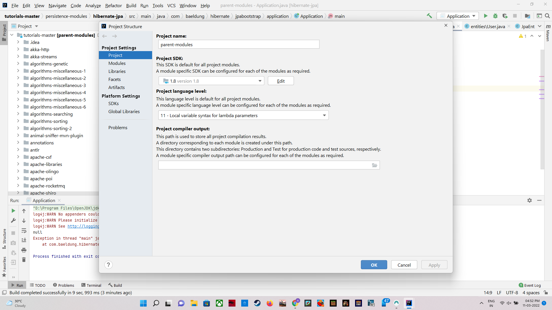The height and width of the screenshot is (310, 552).
Task: Click Apply in Project Structure dialog
Action: [434, 265]
